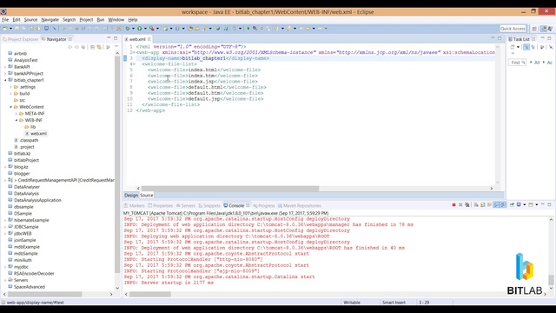This screenshot has width=556, height=313.
Task: Click the Find field in Task List
Action: [518, 63]
